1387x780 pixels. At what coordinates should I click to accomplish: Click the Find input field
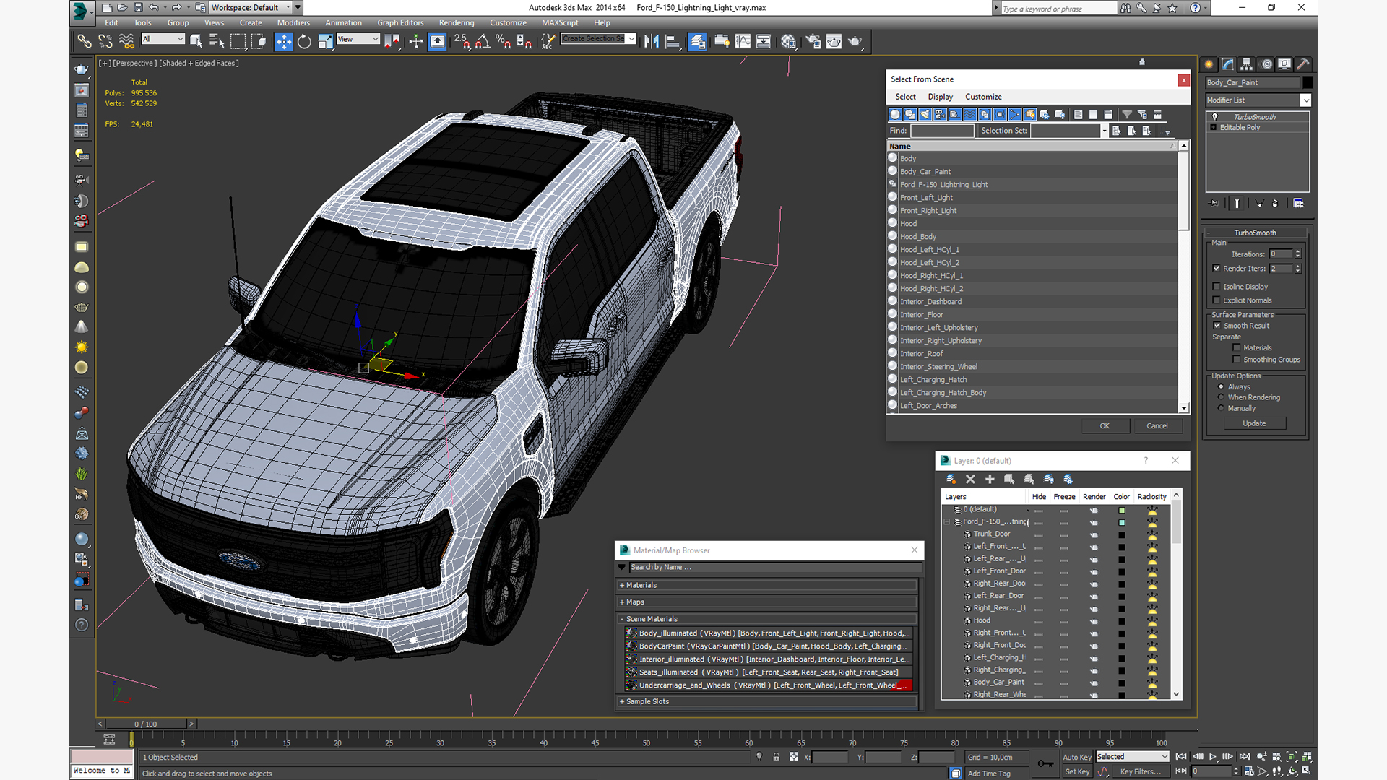tap(942, 131)
